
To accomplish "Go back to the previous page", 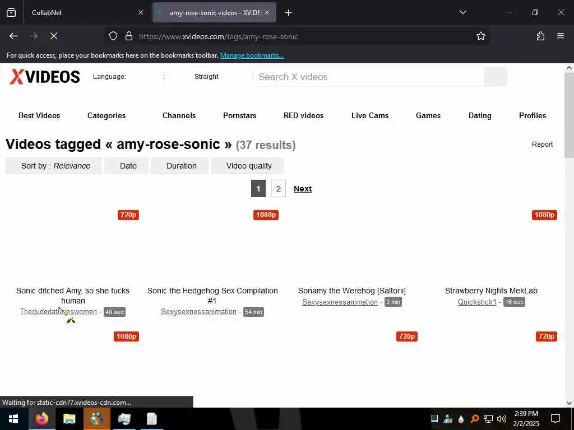I will point(13,36).
